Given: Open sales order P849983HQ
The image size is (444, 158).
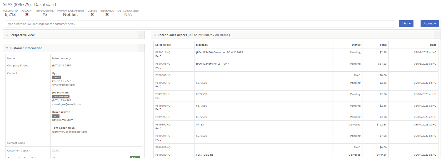Looking at the screenshot, I should pyautogui.click(x=163, y=155).
